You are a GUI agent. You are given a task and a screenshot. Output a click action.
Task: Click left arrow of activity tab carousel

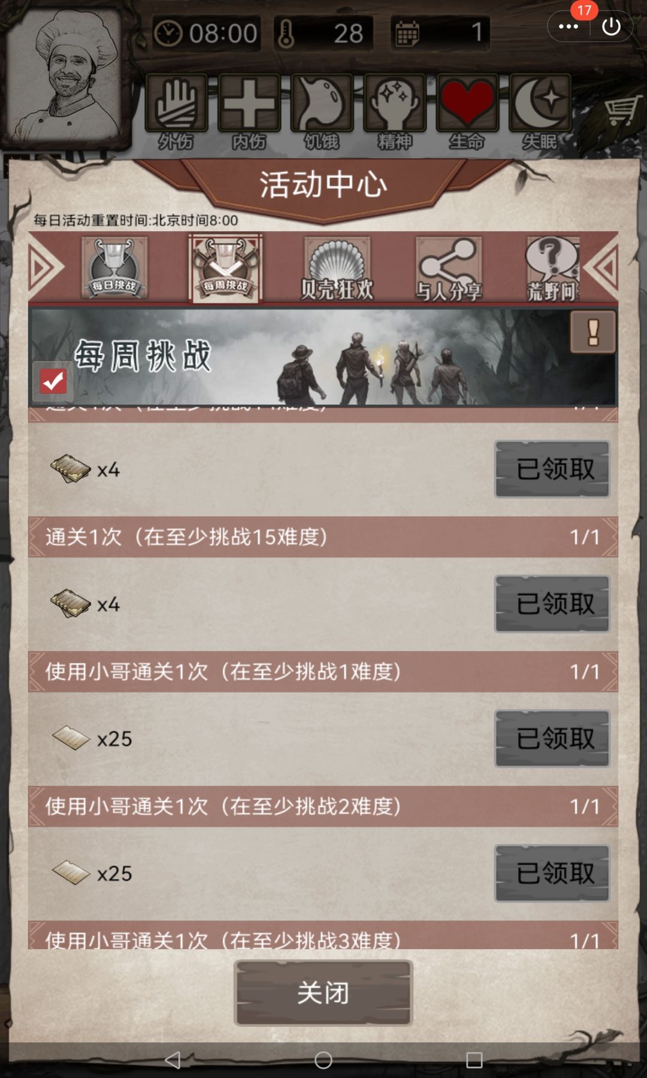pos(46,267)
